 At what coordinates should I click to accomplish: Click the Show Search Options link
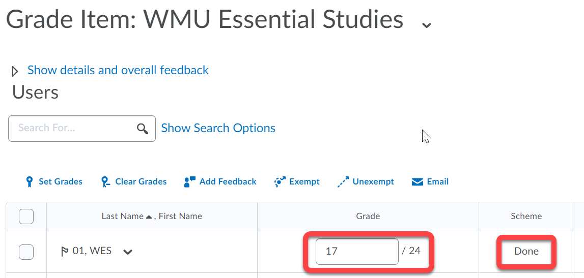click(218, 128)
